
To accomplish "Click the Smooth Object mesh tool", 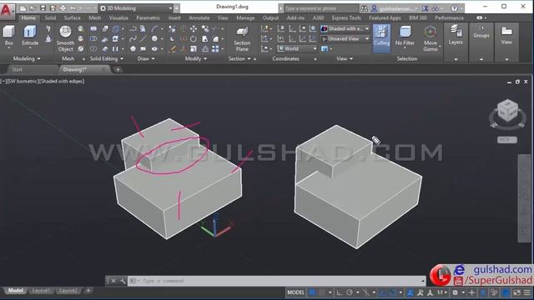I will (65, 38).
